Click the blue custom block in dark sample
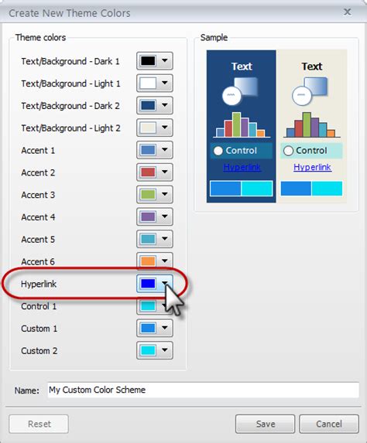This screenshot has height=443, width=367. [x=225, y=188]
